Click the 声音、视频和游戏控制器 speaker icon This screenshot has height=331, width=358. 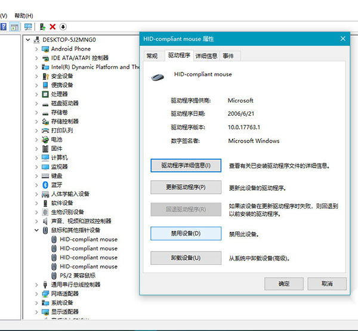(45, 221)
